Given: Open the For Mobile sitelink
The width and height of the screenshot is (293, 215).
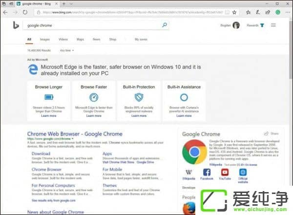Looking at the screenshot, I should 112,170.
